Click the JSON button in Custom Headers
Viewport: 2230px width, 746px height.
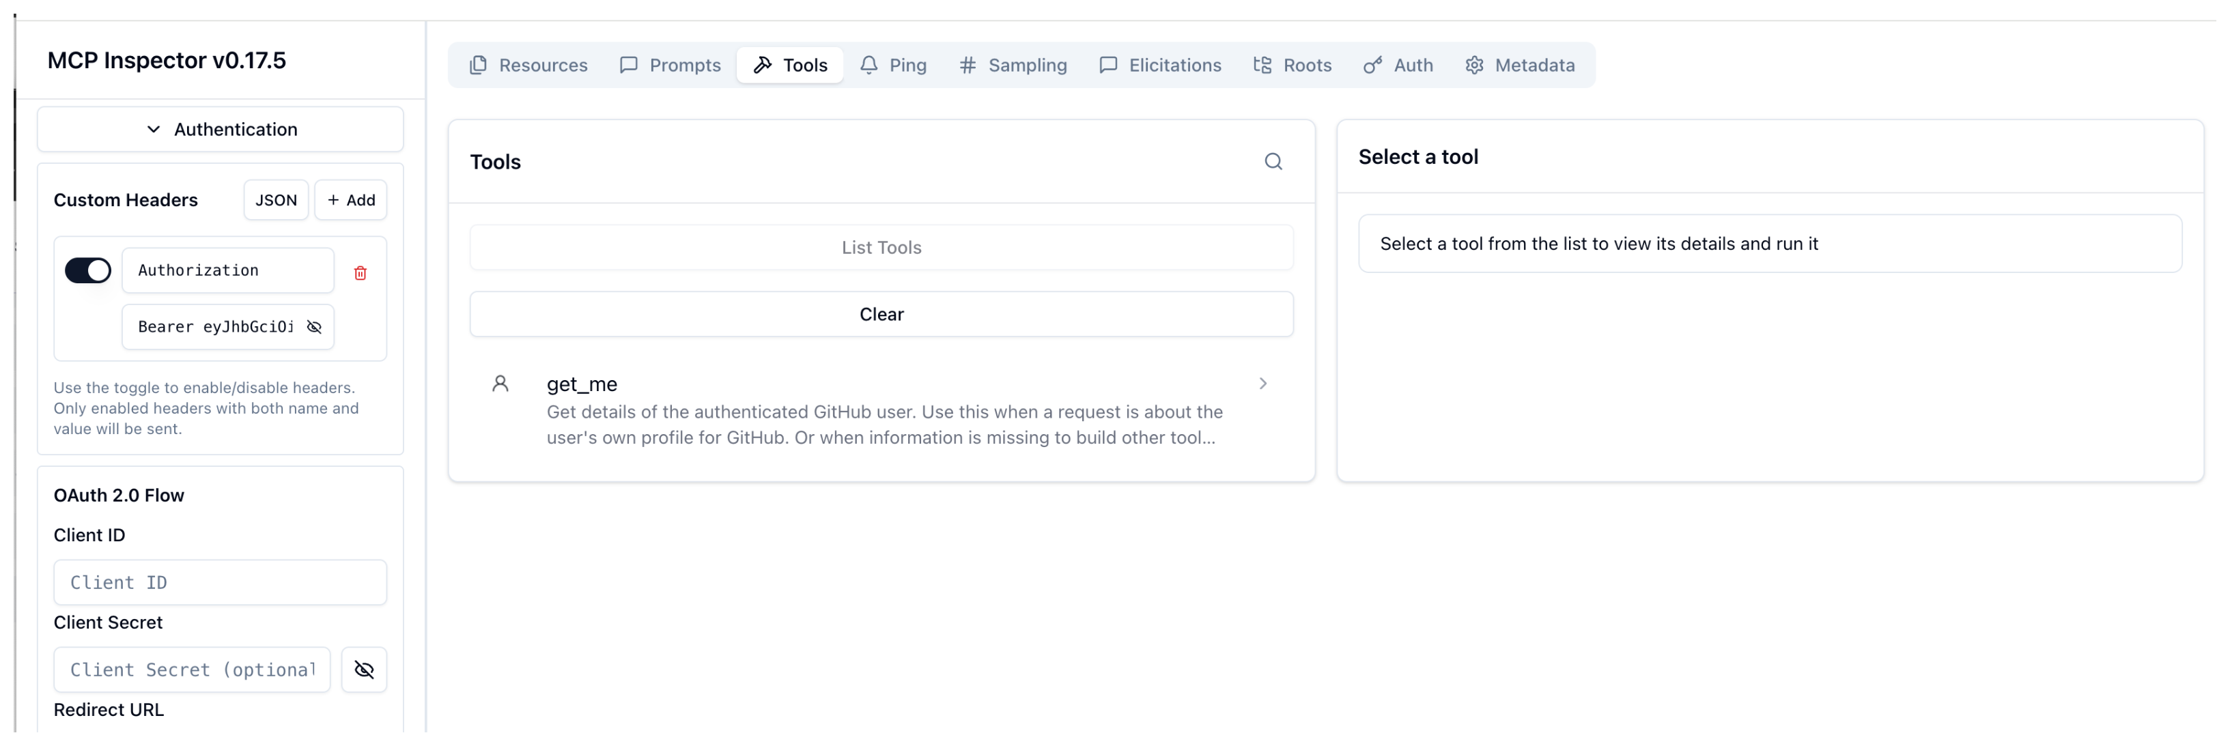tap(276, 201)
